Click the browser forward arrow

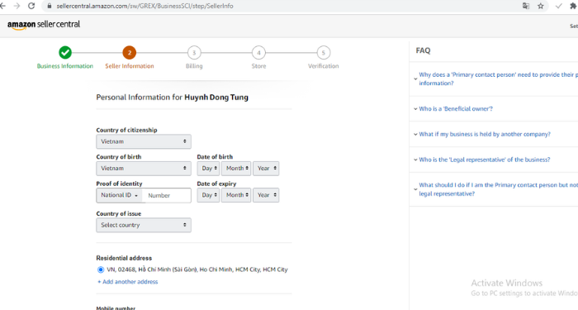coord(17,6)
